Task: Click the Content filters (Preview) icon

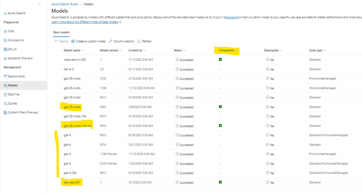Action: (5, 113)
